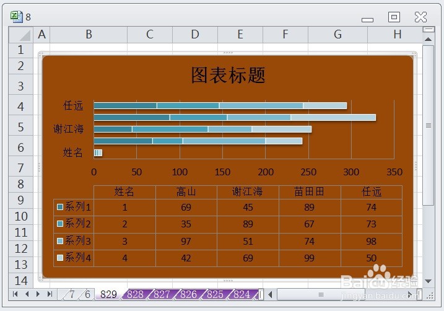Select column G header

338,35
